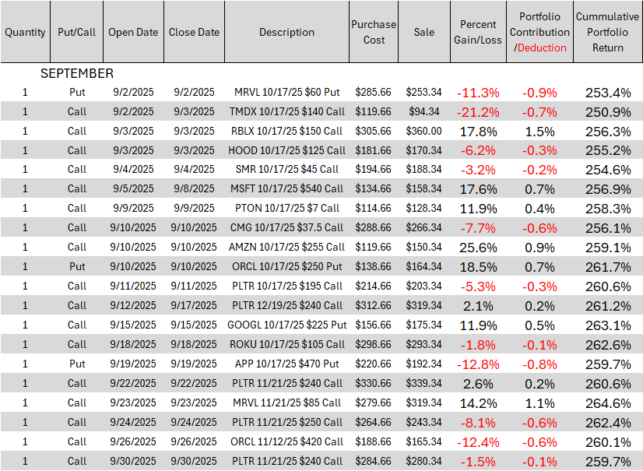Click the Quantity column header
Viewport: 643px width, 471px height.
click(x=25, y=32)
